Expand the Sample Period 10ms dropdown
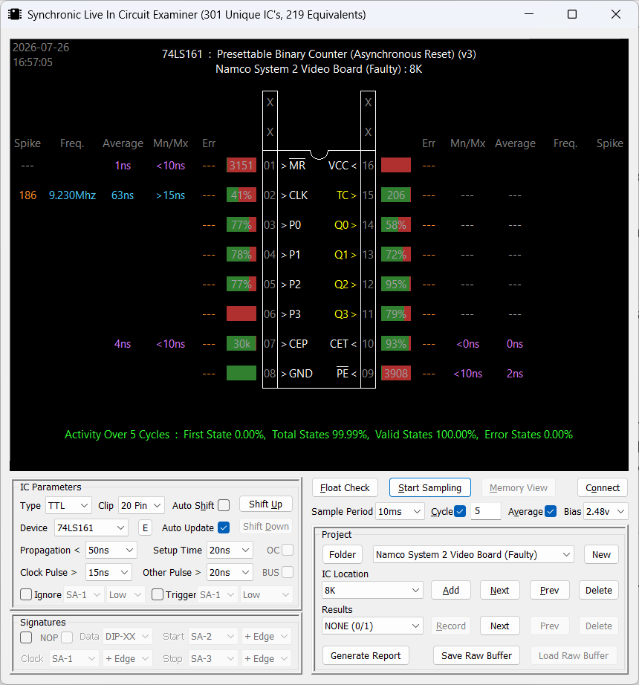Image resolution: width=639 pixels, height=685 pixels. (x=400, y=511)
